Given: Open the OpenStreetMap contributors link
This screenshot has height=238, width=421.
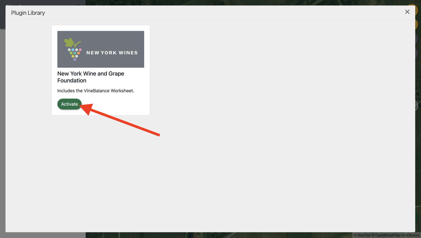Looking at the screenshot, I should [x=395, y=235].
